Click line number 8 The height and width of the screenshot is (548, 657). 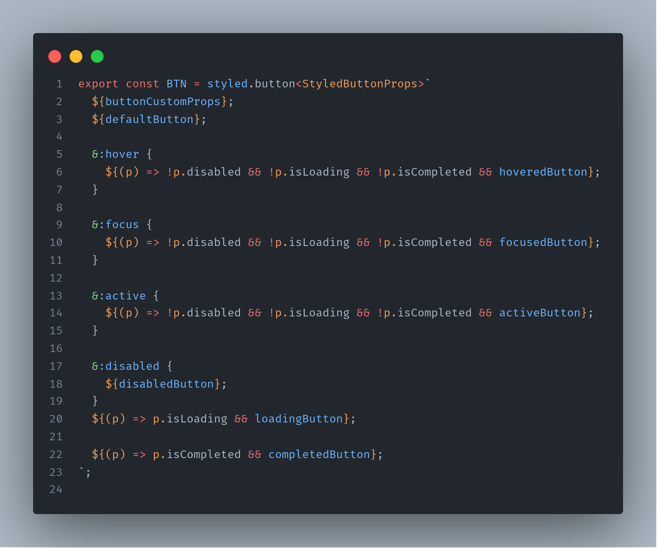click(59, 208)
